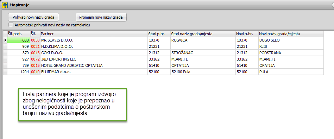This screenshot has height=139, width=334.
Task: Select the current row indicator arrow
Action: 5,40
